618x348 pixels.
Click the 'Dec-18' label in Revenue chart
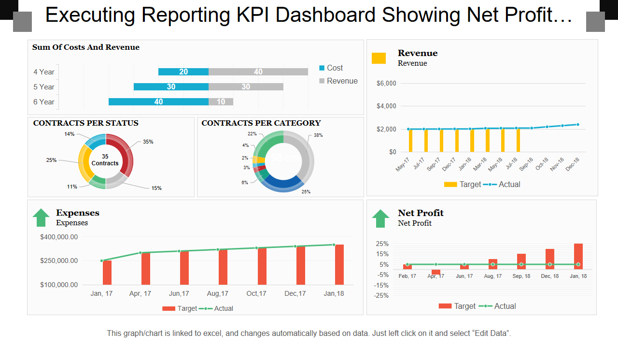coord(574,163)
